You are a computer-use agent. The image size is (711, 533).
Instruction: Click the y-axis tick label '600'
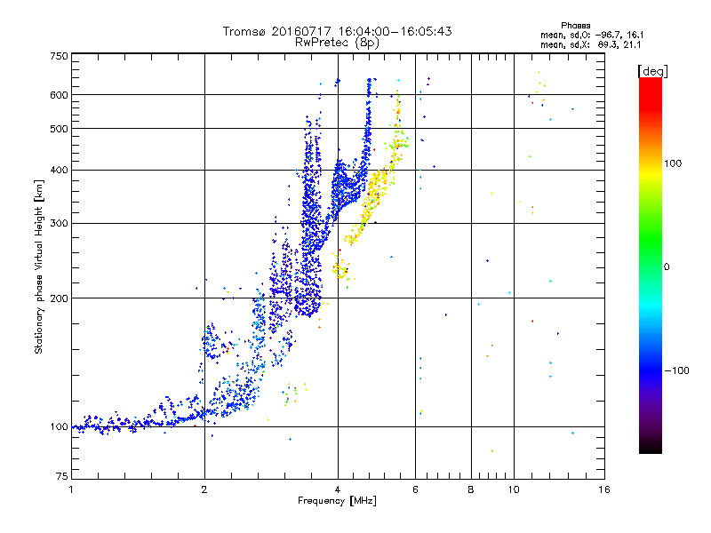point(59,95)
